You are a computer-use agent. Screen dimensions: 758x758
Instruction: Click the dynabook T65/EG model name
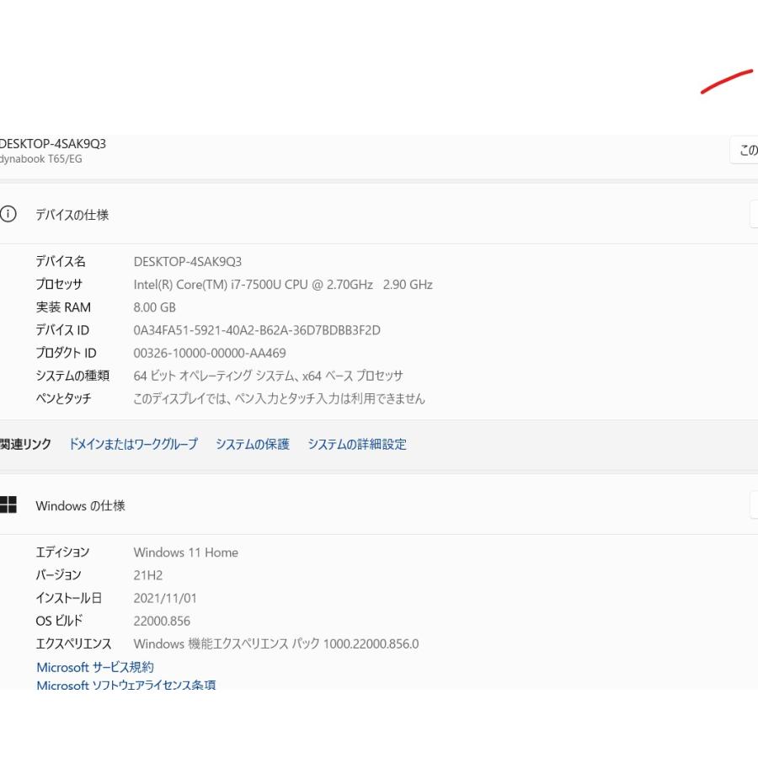pos(41,158)
